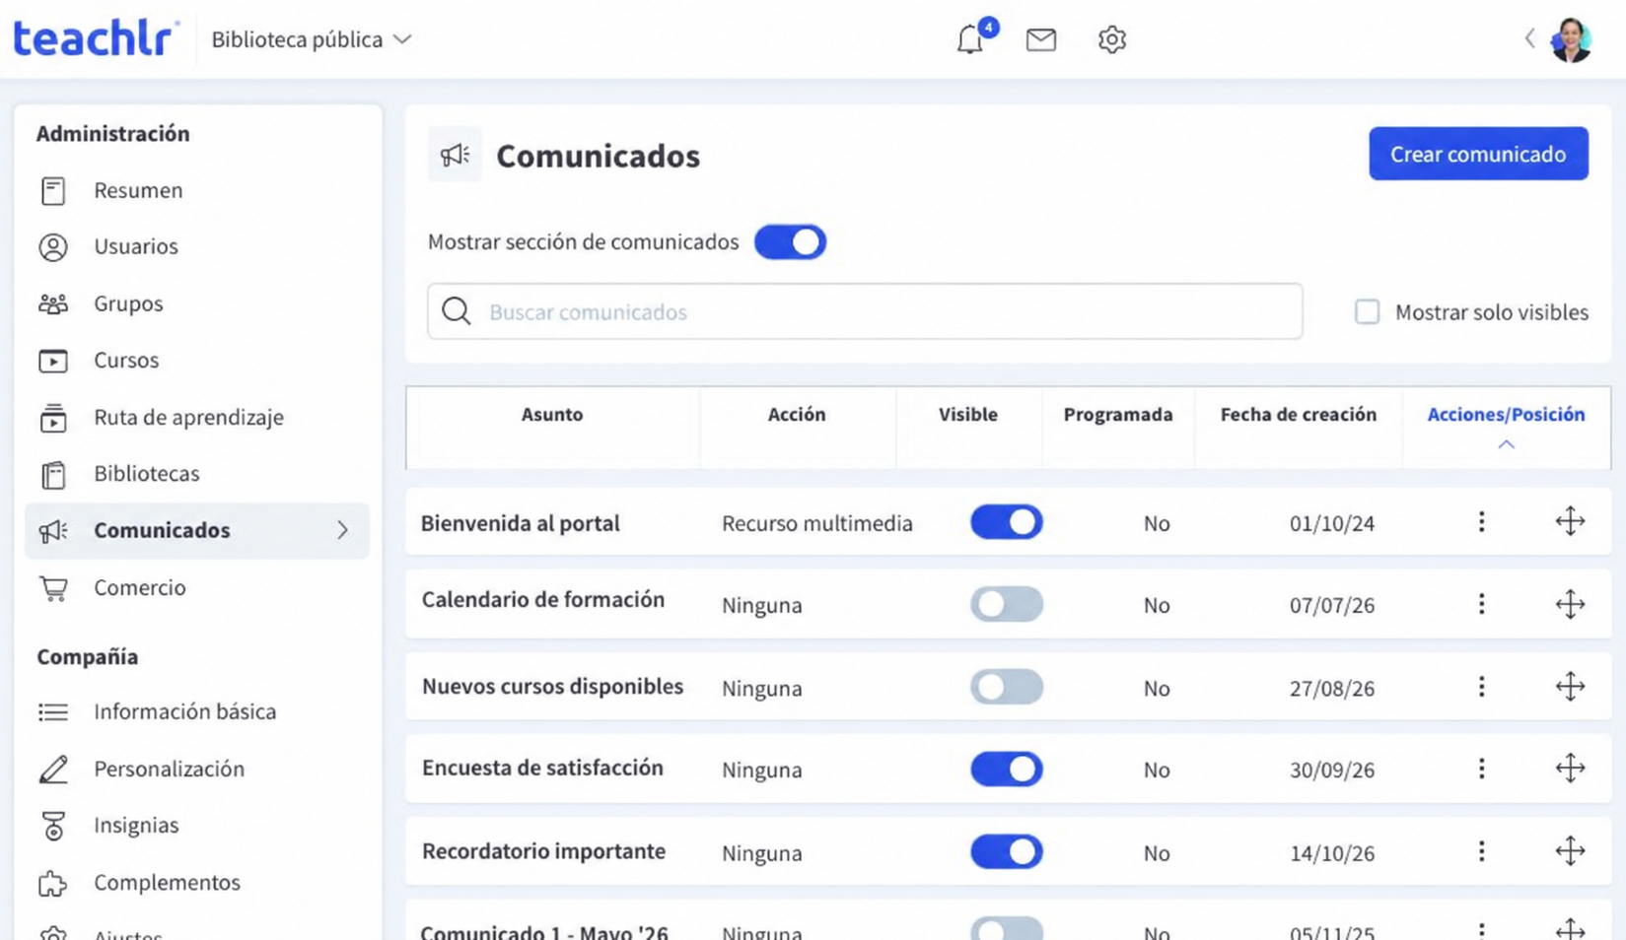Click move handle for Nuevos cursos disponibles

1570,686
